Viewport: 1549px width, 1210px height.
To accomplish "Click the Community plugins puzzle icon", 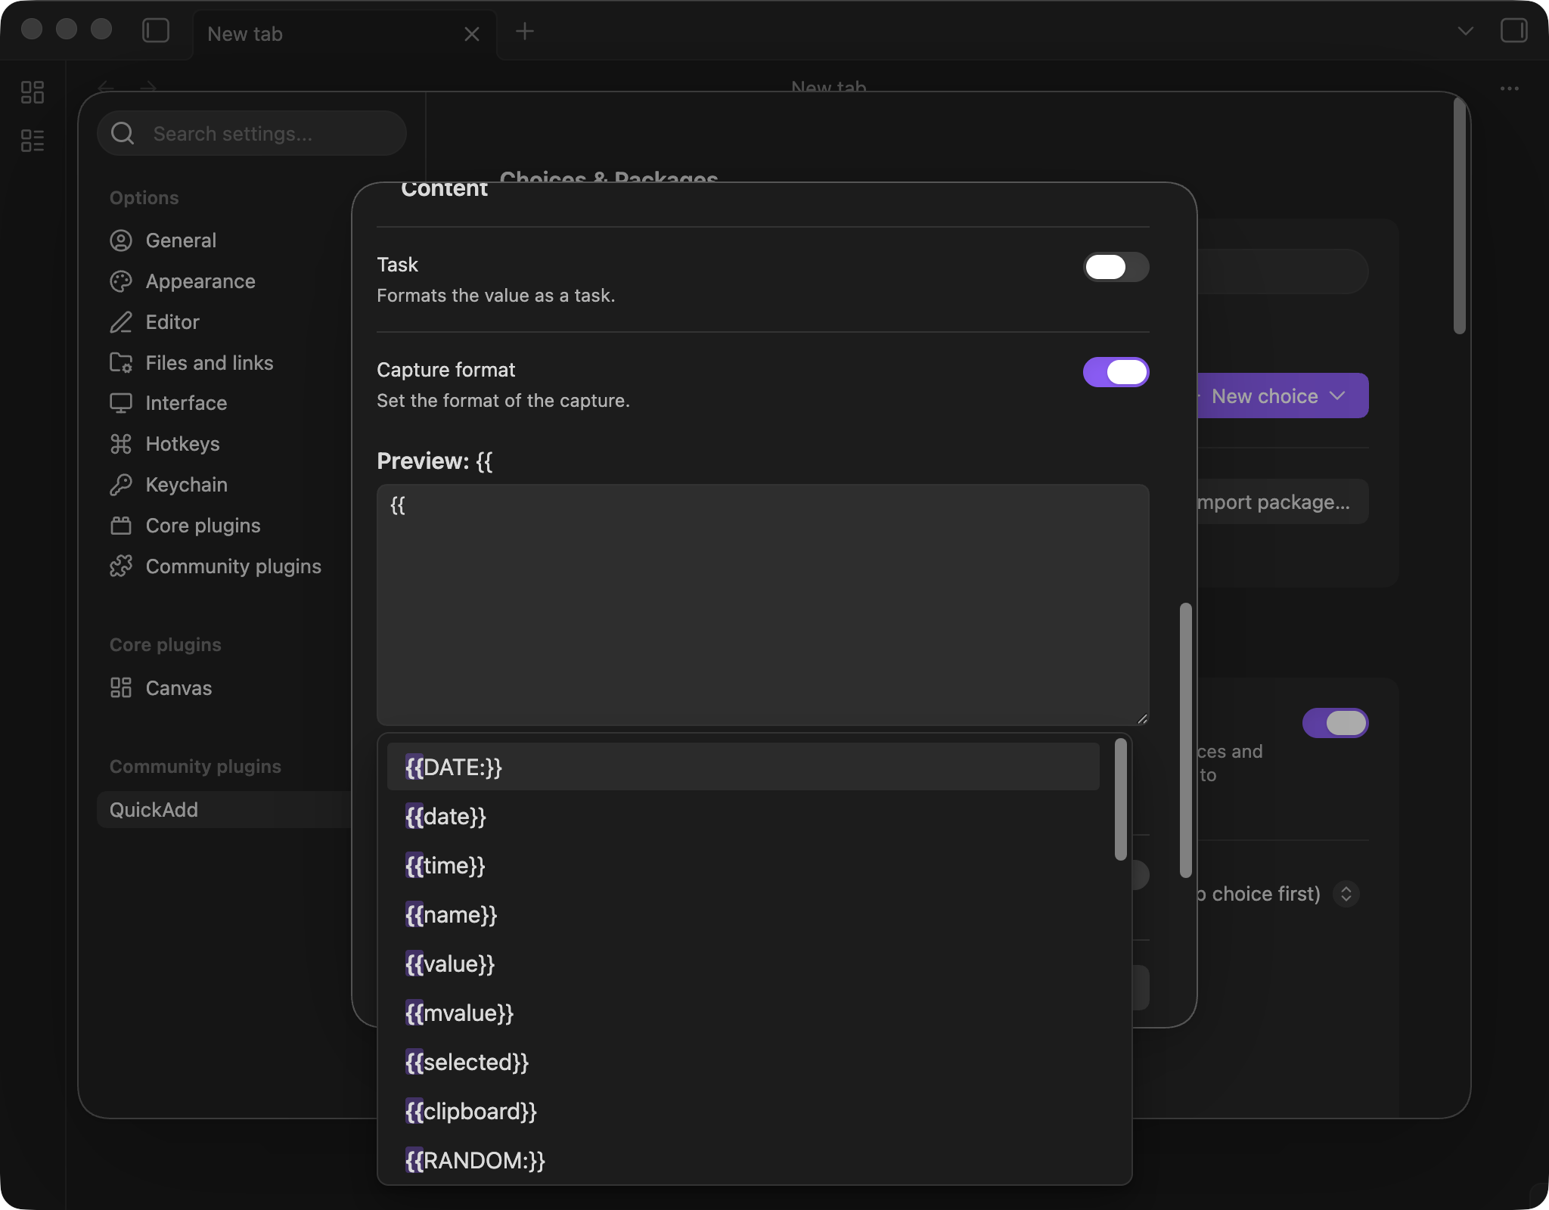I will (121, 566).
